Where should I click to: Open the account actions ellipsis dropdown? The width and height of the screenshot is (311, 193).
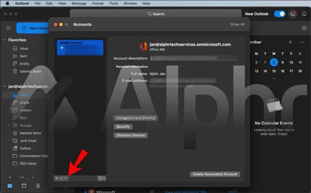pyautogui.click(x=102, y=178)
